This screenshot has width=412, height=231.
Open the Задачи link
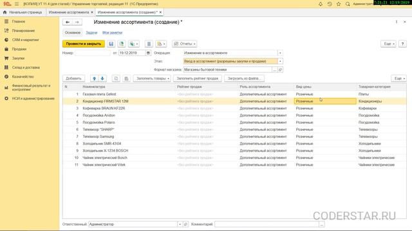[x=91, y=33]
